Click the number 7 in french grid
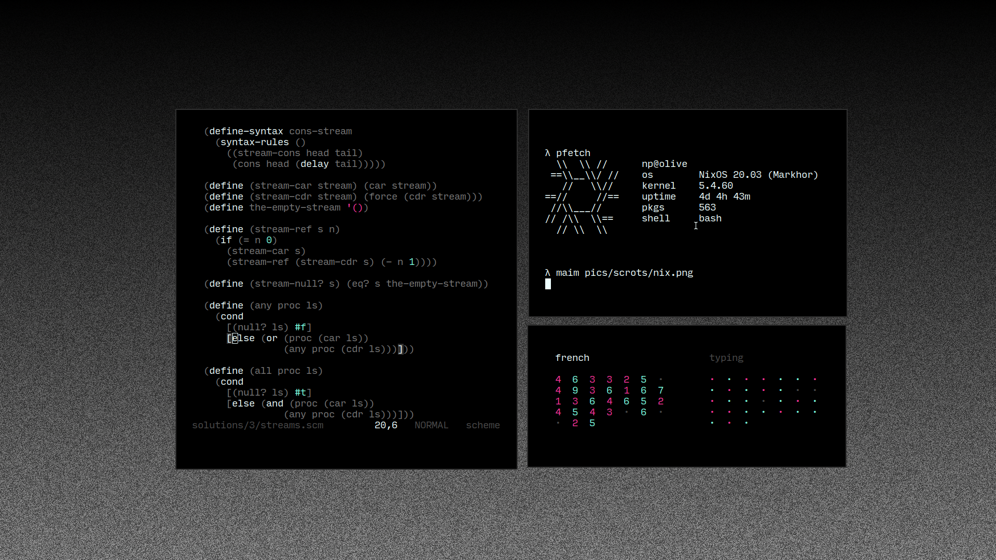996x560 pixels. pyautogui.click(x=661, y=390)
